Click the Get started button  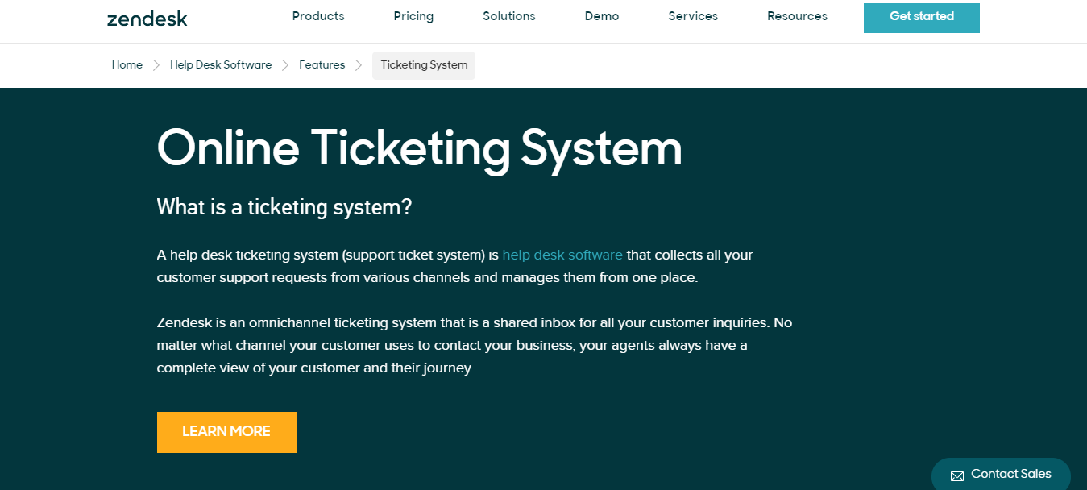click(921, 18)
